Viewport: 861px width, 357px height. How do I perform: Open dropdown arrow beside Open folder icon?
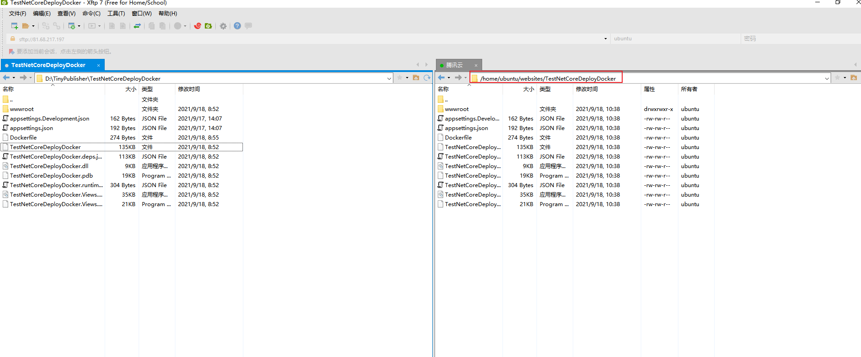click(x=33, y=26)
